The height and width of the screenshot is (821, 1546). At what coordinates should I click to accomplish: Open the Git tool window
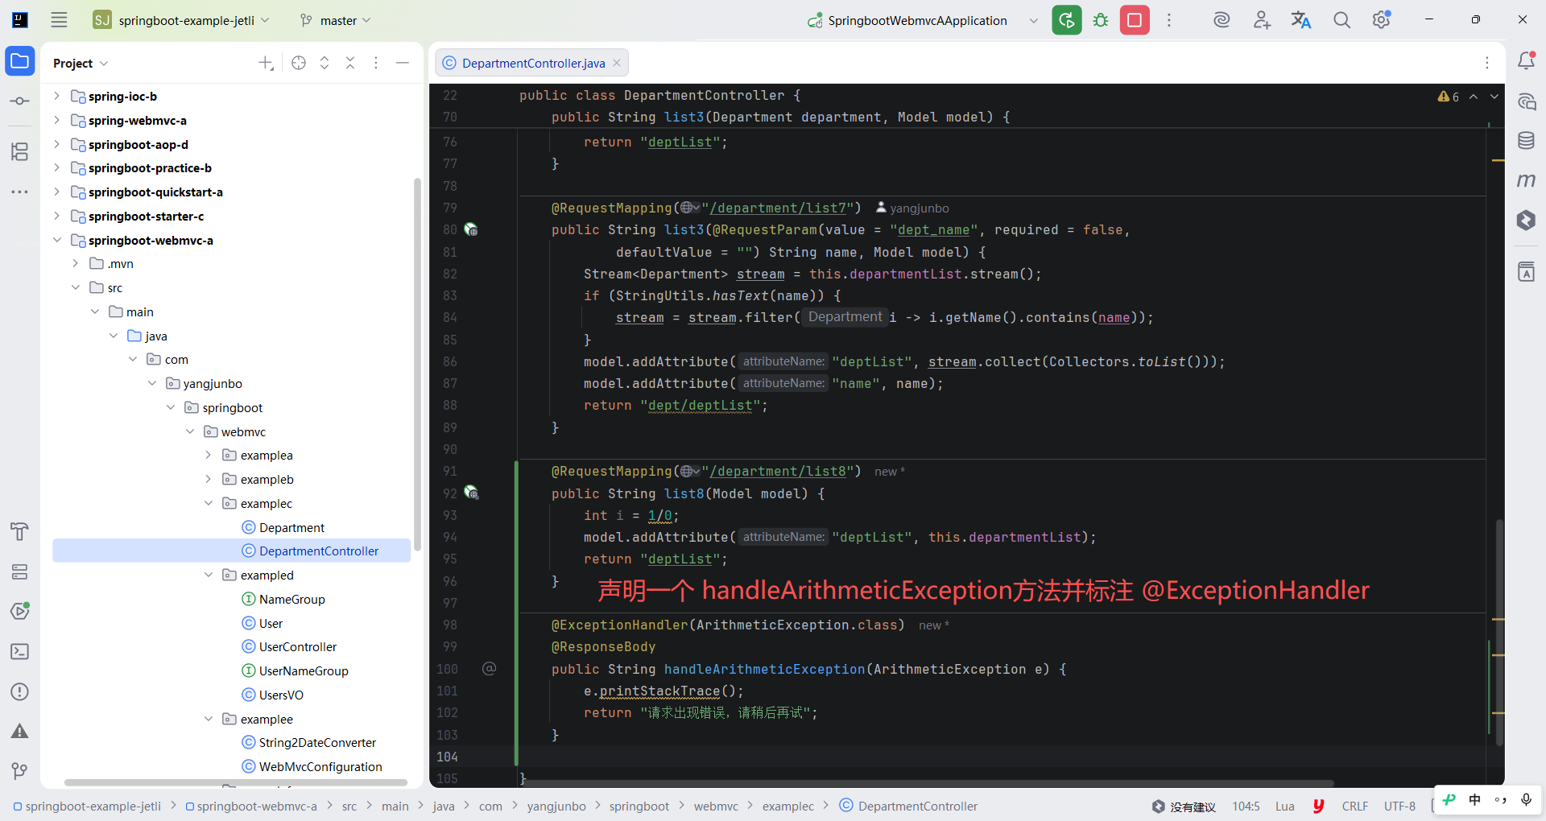pos(20,771)
